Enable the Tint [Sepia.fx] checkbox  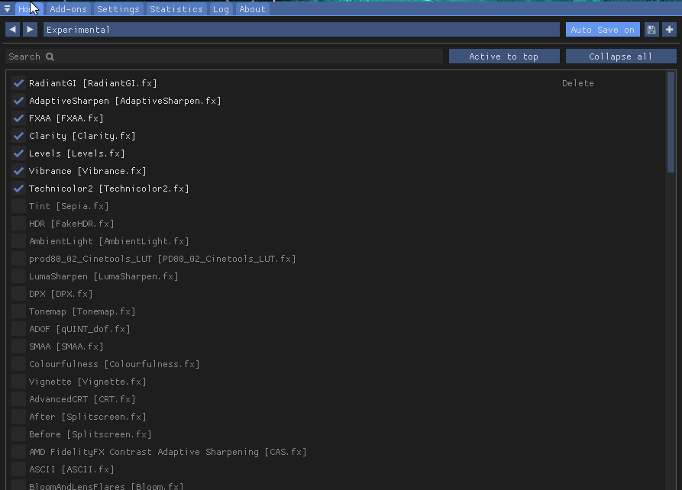pos(18,206)
